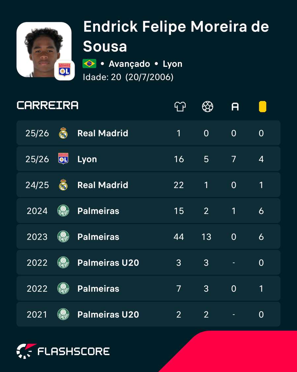Select the 25/26 Real Madrid row

[148, 133]
